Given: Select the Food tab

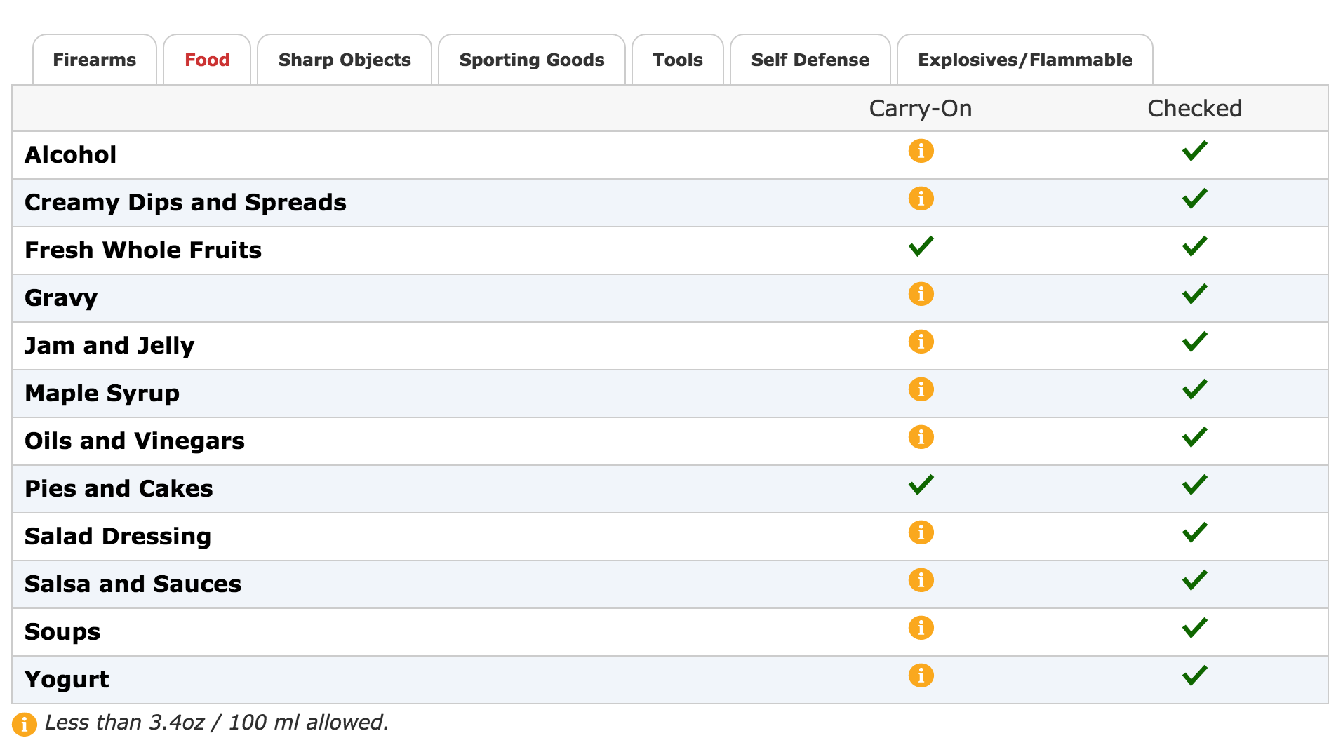Looking at the screenshot, I should 207,60.
